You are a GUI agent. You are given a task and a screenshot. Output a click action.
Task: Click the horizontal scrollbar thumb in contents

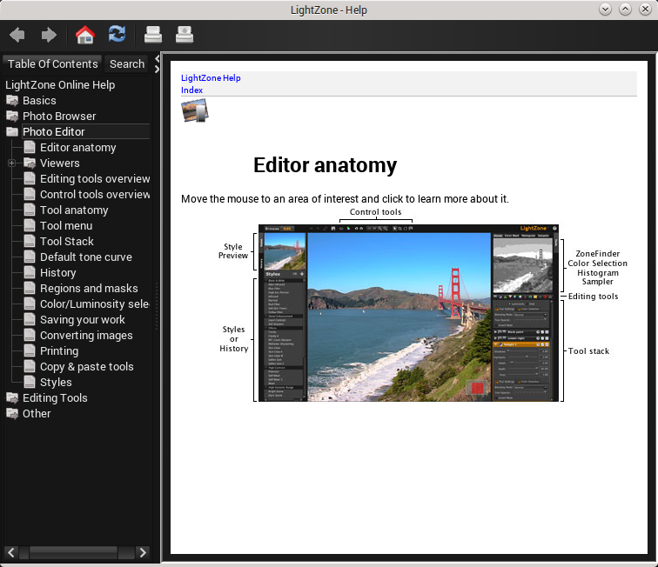coord(73,552)
